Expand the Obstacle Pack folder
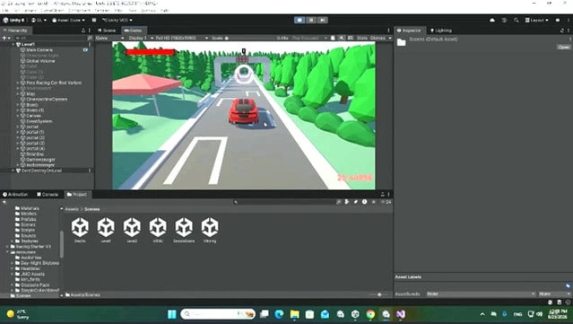 12,285
